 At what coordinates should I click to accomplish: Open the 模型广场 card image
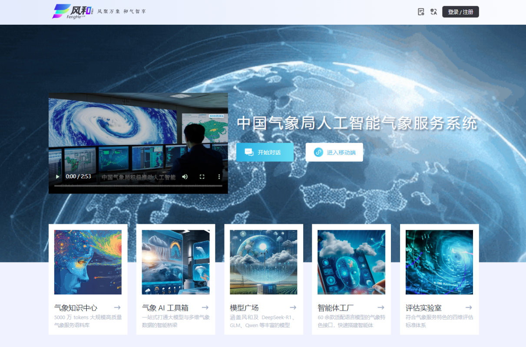pos(263,262)
